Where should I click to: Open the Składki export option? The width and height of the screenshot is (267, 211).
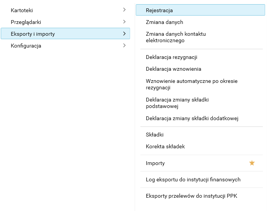point(154,135)
